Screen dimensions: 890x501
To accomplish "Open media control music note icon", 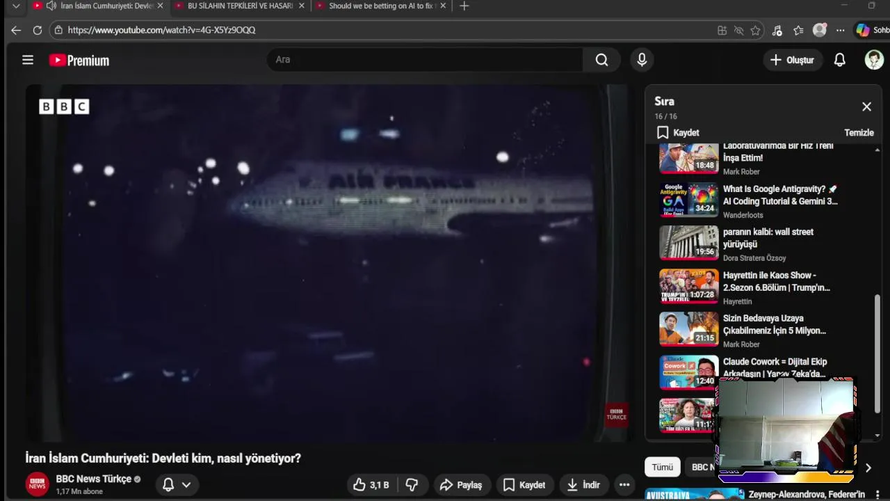I will (x=777, y=30).
